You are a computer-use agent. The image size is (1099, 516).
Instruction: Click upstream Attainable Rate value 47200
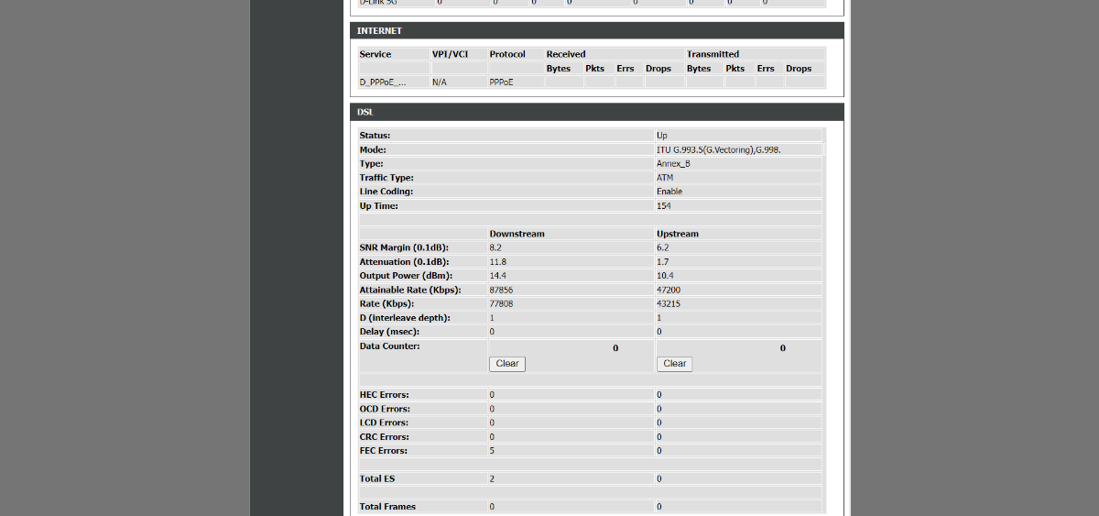[669, 290]
